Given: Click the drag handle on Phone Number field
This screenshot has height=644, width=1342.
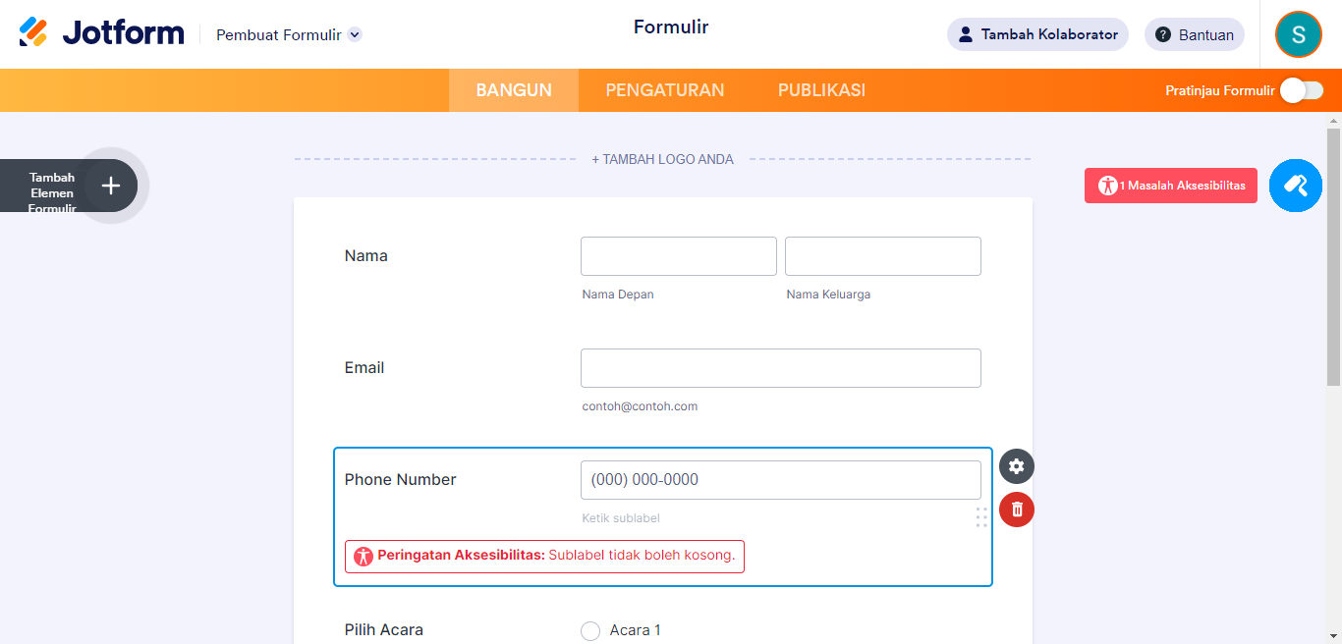Looking at the screenshot, I should click(x=981, y=517).
